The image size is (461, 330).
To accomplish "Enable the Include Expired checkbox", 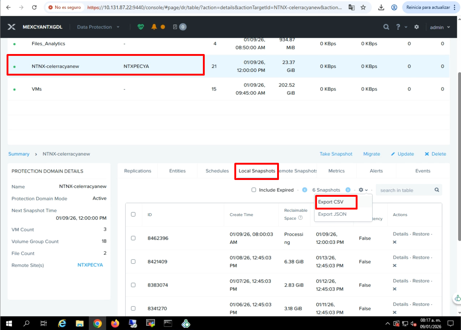I will point(254,190).
